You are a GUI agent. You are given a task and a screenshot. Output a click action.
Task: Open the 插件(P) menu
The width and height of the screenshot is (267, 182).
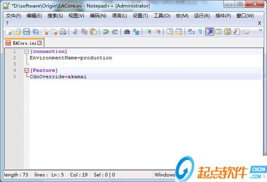tap(223, 16)
